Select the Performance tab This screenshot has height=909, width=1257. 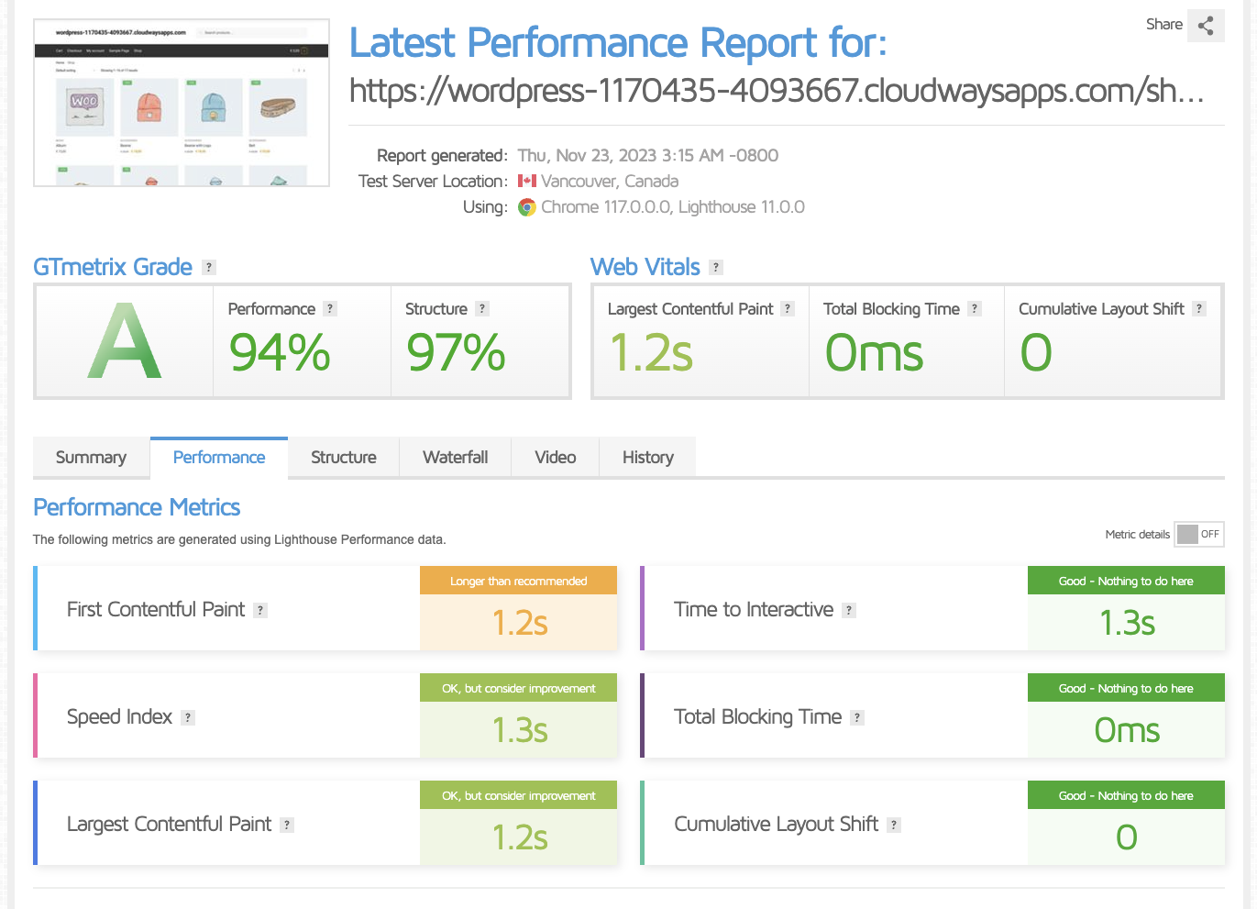tap(219, 458)
